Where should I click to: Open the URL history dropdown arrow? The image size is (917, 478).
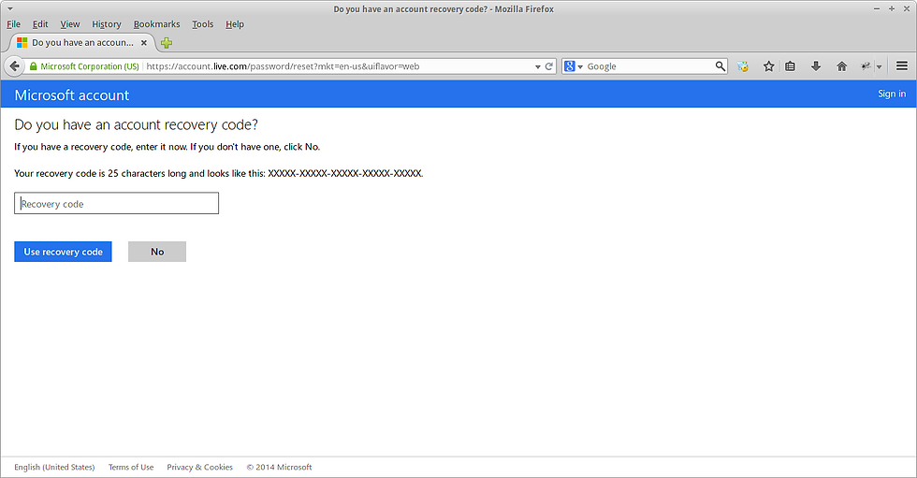click(x=537, y=66)
